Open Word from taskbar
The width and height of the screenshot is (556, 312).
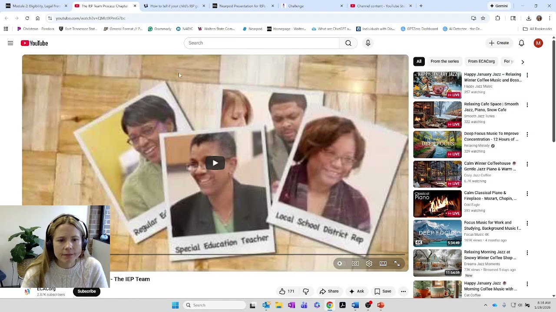[x=355, y=305]
